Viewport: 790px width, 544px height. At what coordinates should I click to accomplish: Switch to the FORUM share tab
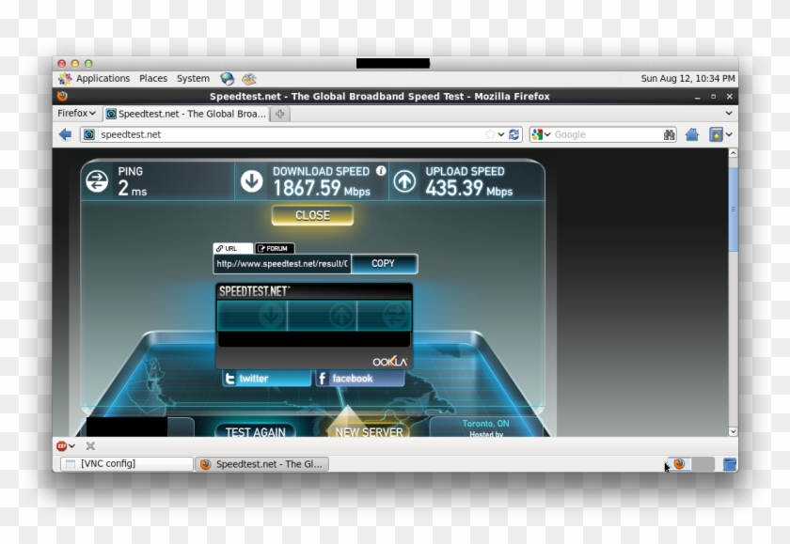[275, 248]
